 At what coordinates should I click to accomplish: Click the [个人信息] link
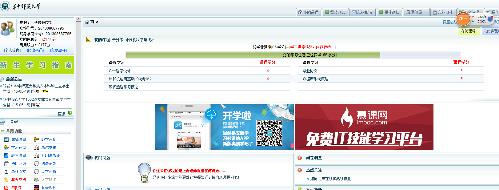(x=12, y=51)
